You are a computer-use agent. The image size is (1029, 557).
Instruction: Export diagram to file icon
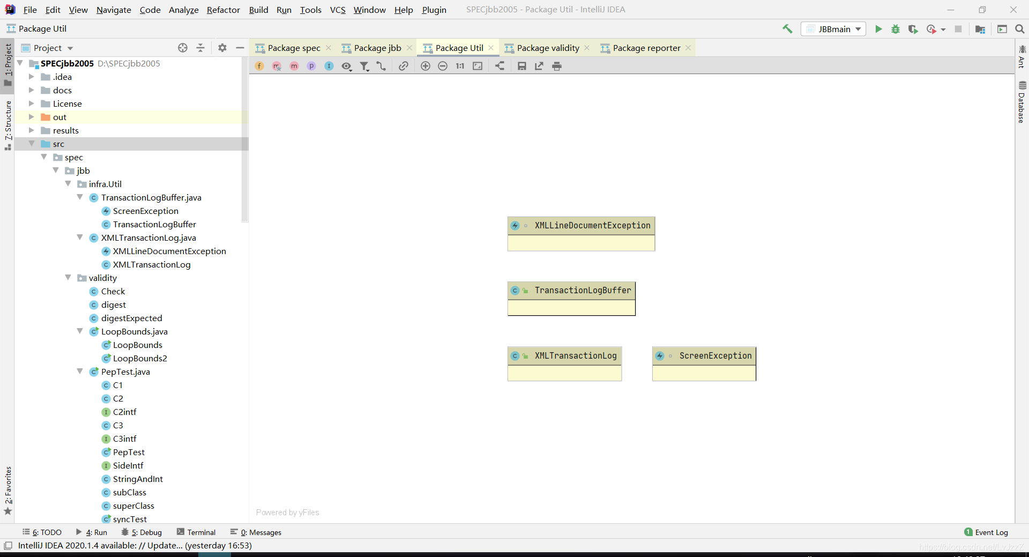[x=539, y=66]
